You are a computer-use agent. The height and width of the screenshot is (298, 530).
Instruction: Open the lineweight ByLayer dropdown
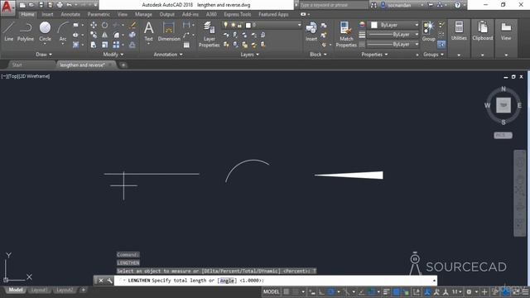pos(393,35)
